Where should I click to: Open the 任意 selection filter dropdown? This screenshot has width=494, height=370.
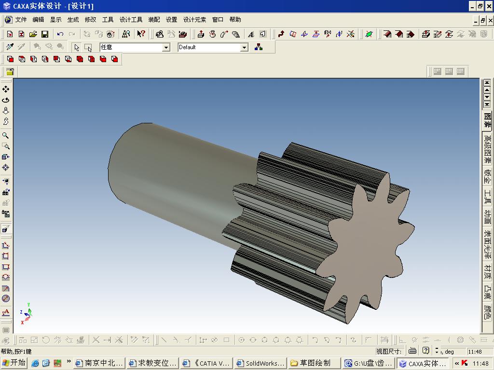tap(166, 48)
